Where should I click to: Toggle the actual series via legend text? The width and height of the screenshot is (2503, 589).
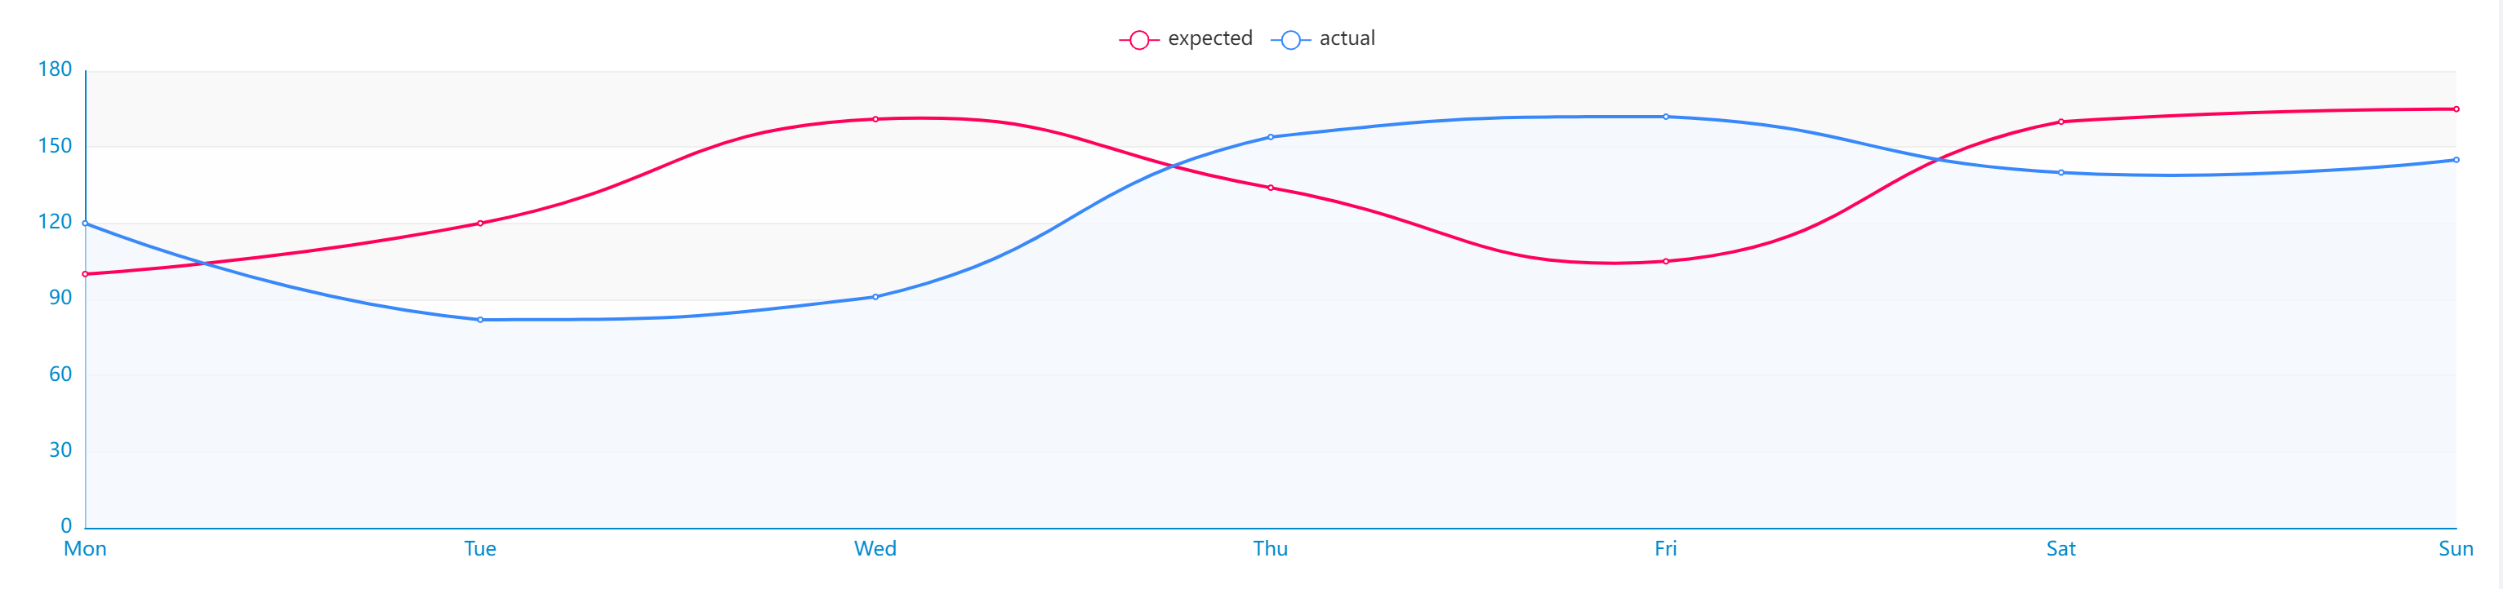pos(1347,39)
